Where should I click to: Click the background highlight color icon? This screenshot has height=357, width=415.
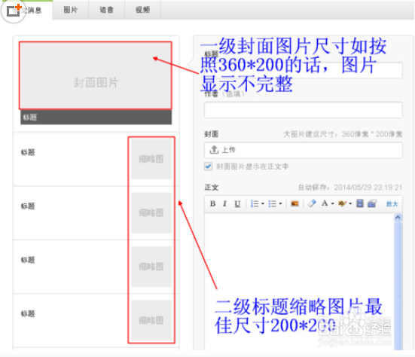pyautogui.click(x=342, y=203)
